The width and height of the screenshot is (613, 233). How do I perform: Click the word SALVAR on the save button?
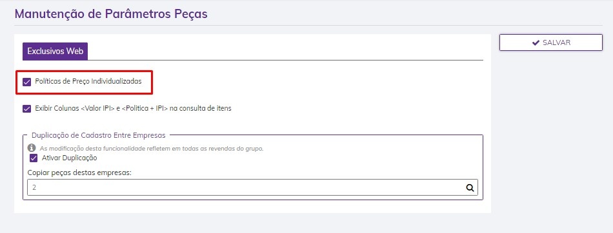[x=556, y=42]
